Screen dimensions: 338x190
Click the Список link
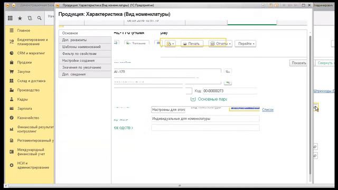tap(268, 110)
